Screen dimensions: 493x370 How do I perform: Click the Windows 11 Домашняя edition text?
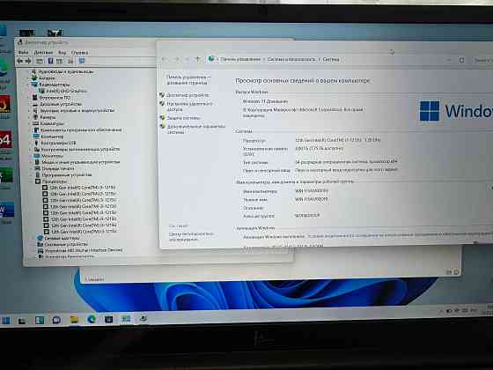pyautogui.click(x=266, y=101)
